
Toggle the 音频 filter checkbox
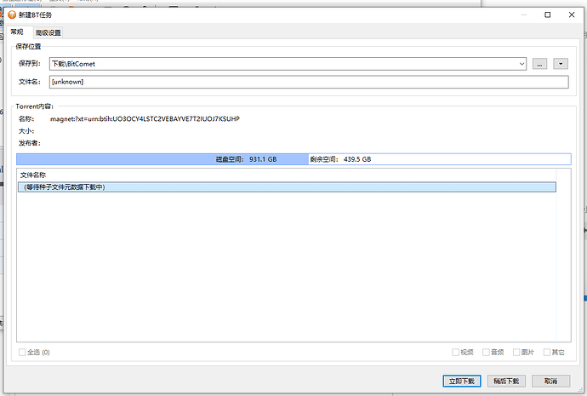click(486, 353)
